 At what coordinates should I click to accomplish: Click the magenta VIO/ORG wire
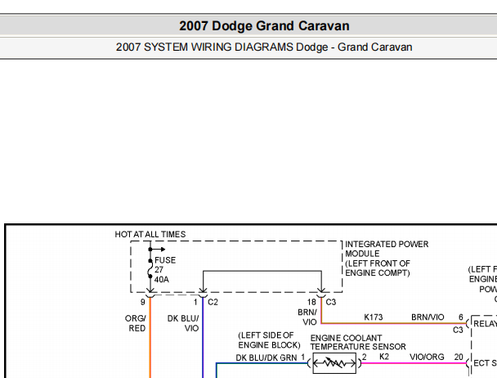(414, 363)
